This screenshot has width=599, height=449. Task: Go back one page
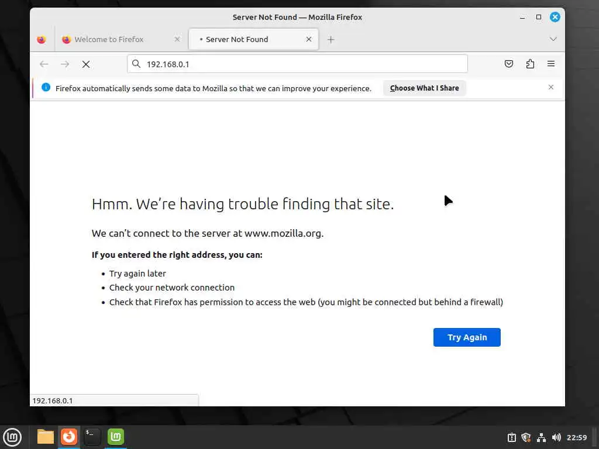pos(44,64)
